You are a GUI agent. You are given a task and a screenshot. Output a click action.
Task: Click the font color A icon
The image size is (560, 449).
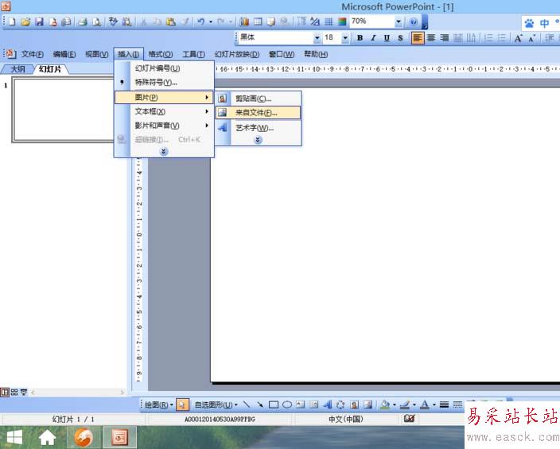[422, 404]
